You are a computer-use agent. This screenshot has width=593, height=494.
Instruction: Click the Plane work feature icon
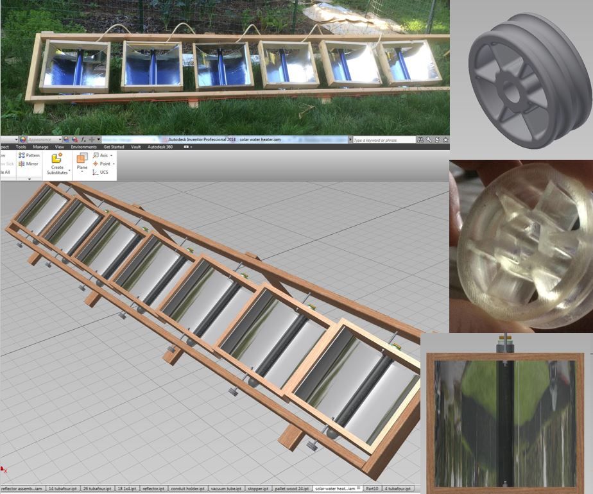pos(82,158)
